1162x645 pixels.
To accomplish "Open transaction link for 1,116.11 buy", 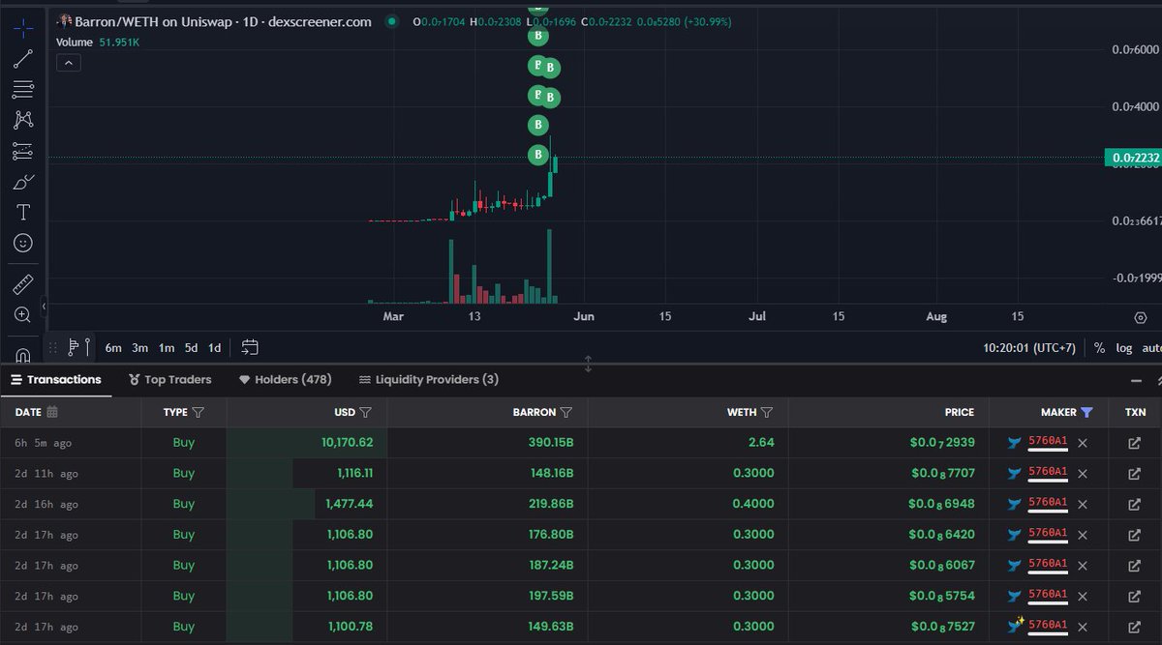I will (x=1134, y=474).
